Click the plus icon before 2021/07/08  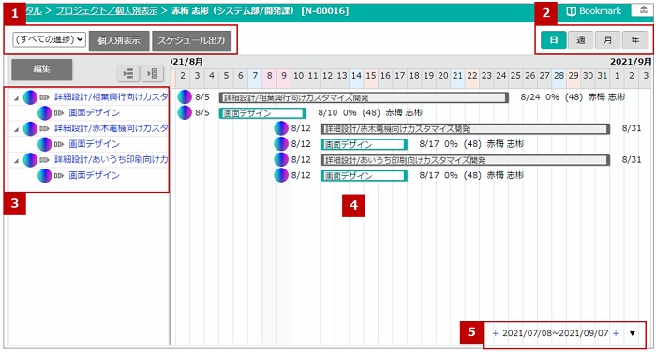[x=496, y=333]
